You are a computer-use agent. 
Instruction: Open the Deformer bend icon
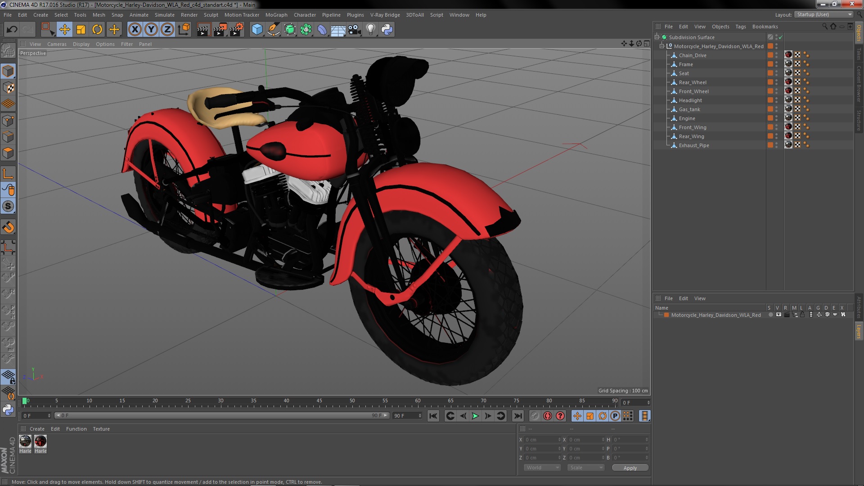pos(322,30)
